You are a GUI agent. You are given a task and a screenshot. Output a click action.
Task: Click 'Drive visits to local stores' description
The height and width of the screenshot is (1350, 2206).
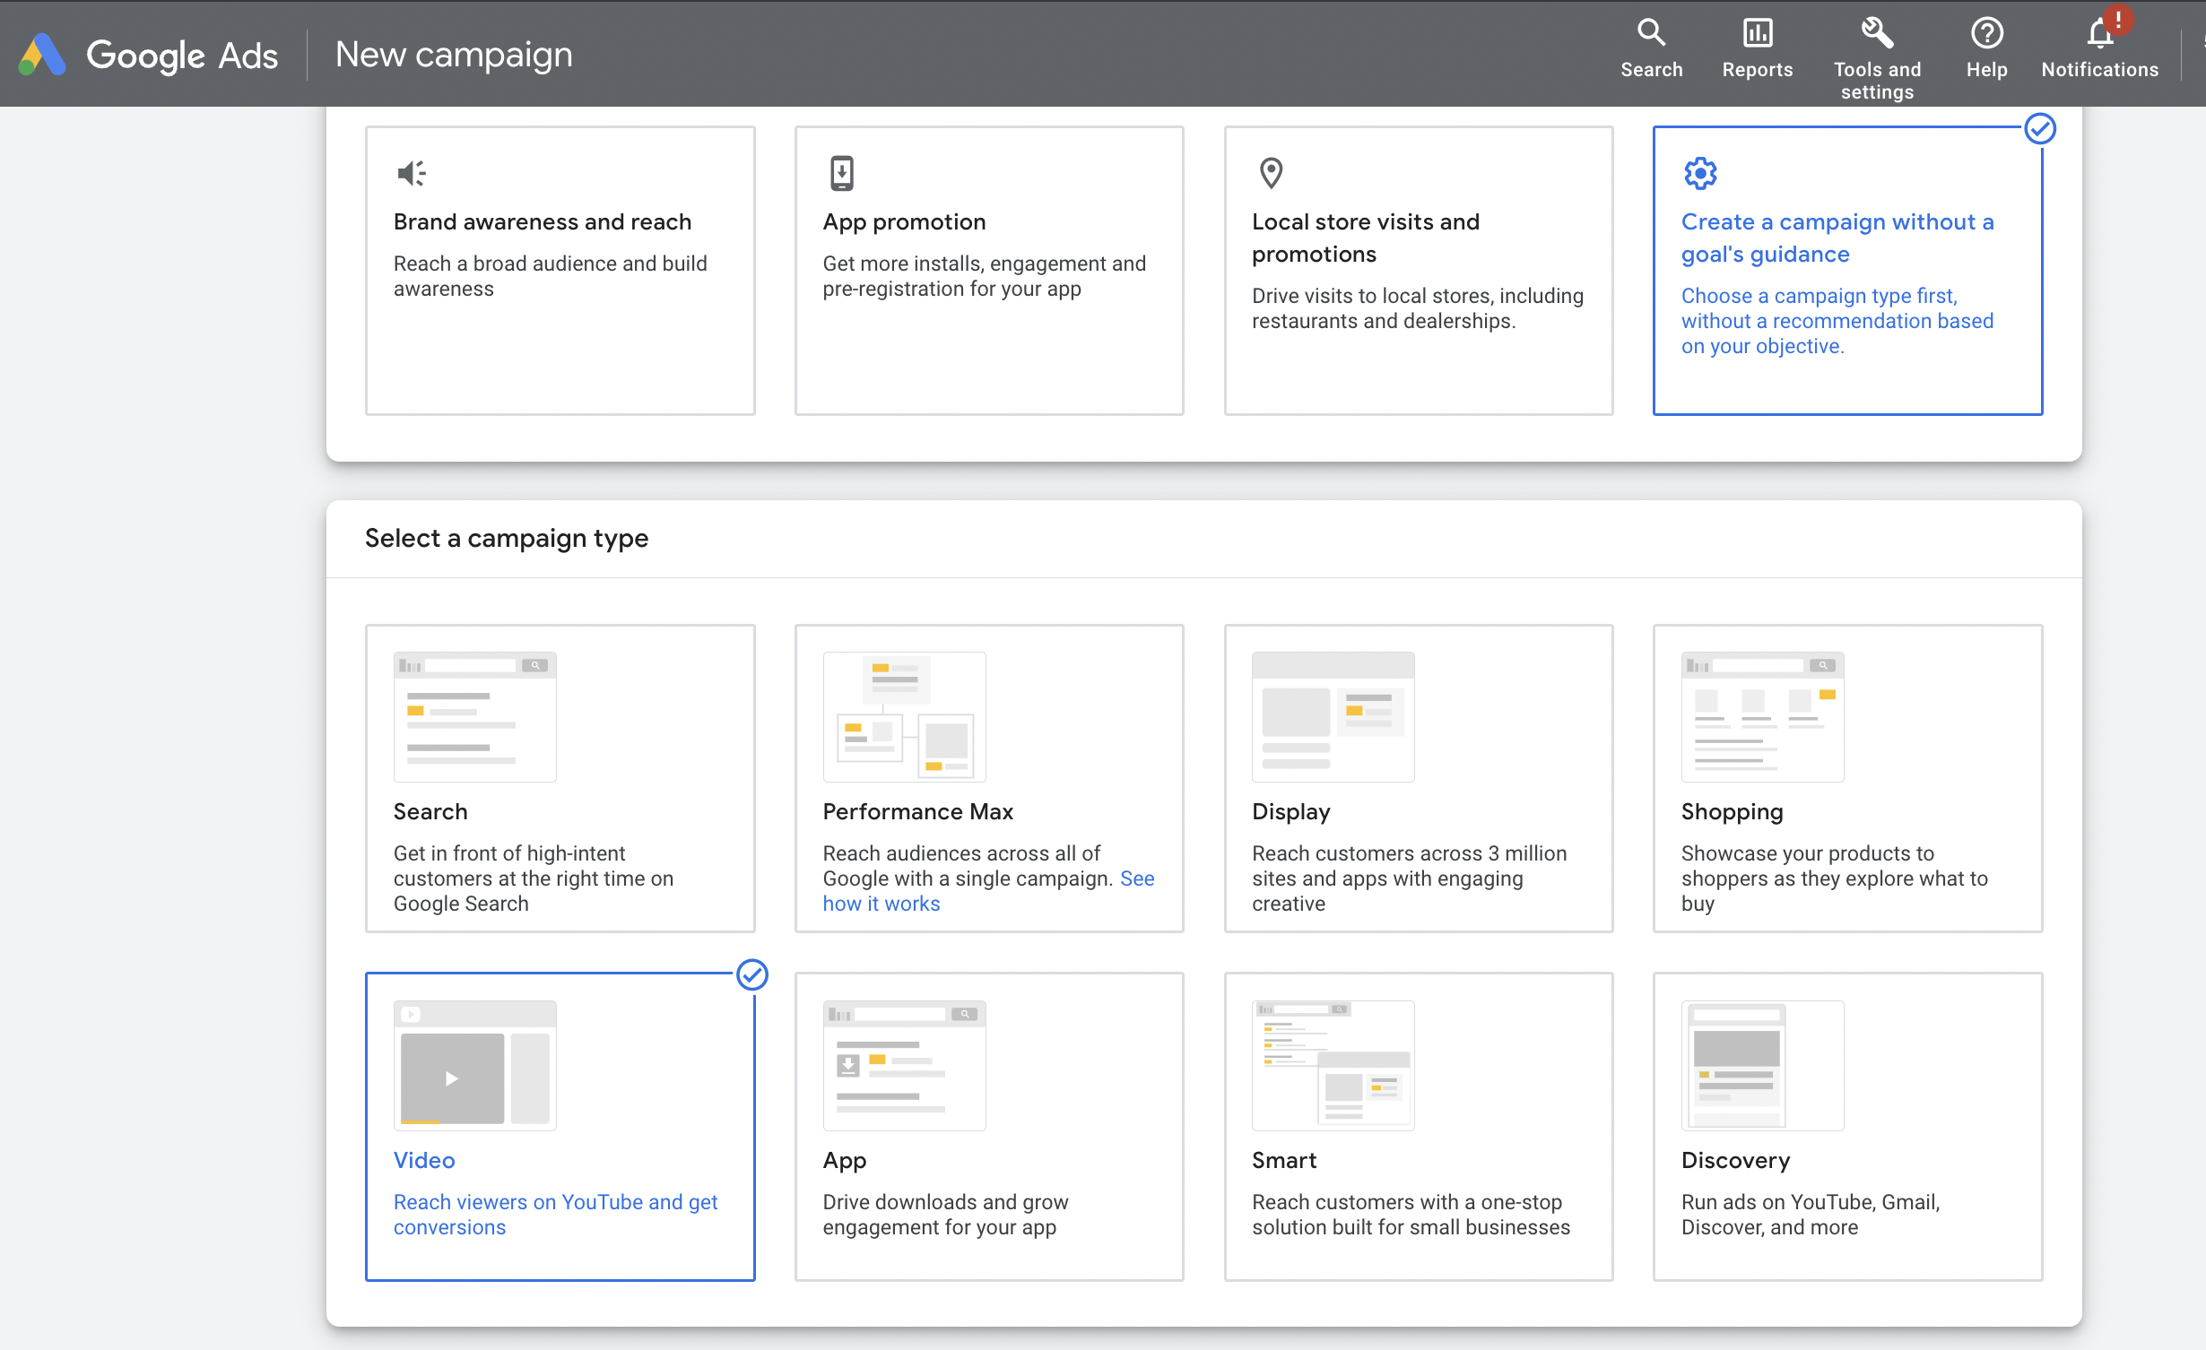(1417, 308)
